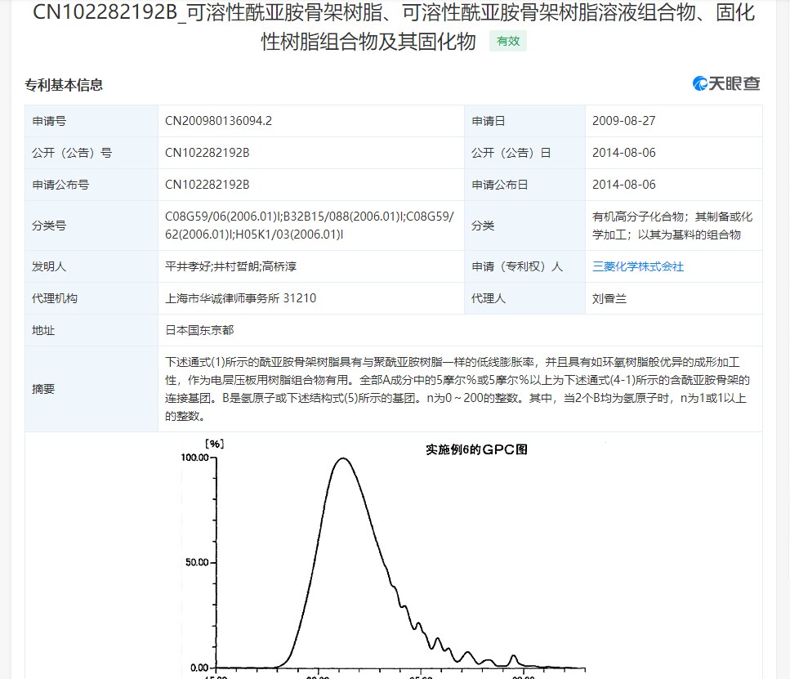Image resolution: width=790 pixels, height=679 pixels.
Task: Click the [%] axis unit label
Action: point(215,444)
